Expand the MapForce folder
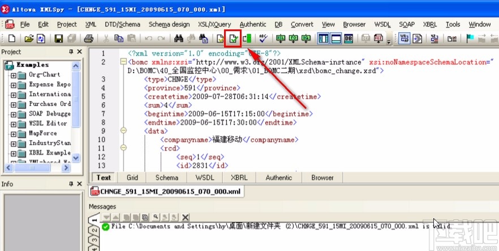 click(14, 134)
